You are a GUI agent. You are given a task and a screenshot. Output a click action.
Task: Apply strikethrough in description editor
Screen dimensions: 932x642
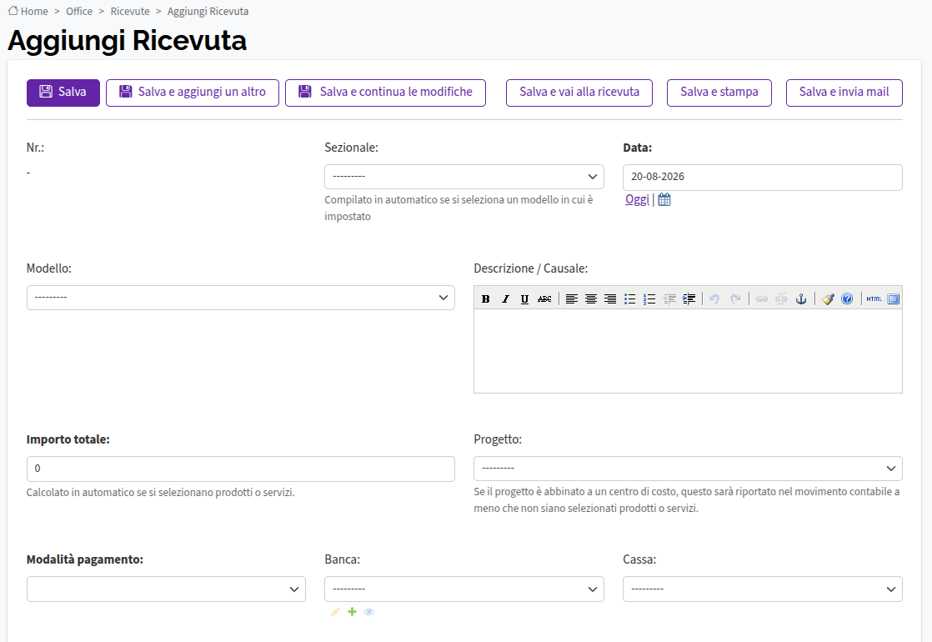coord(544,299)
